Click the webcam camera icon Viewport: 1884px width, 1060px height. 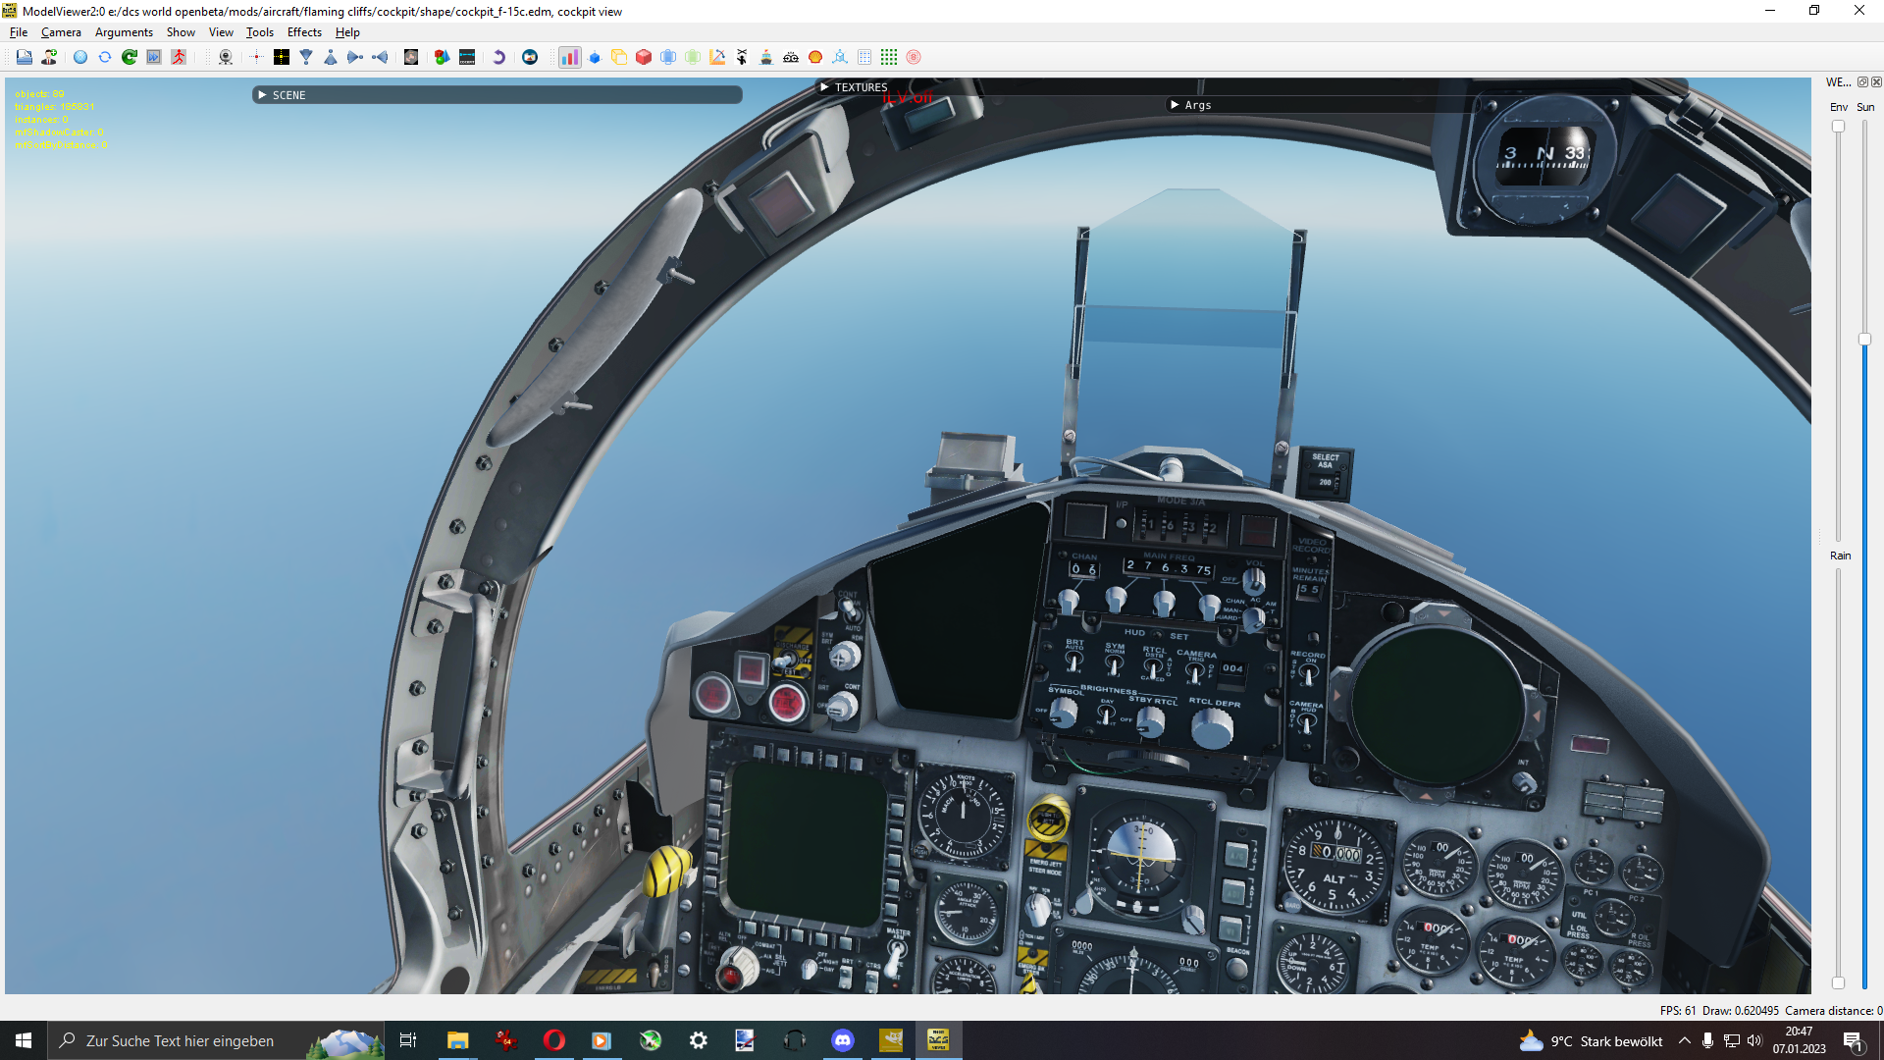(x=226, y=57)
